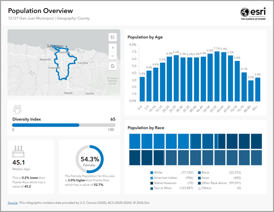Click the 15-19 age bar at 5.5%

click(x=162, y=82)
